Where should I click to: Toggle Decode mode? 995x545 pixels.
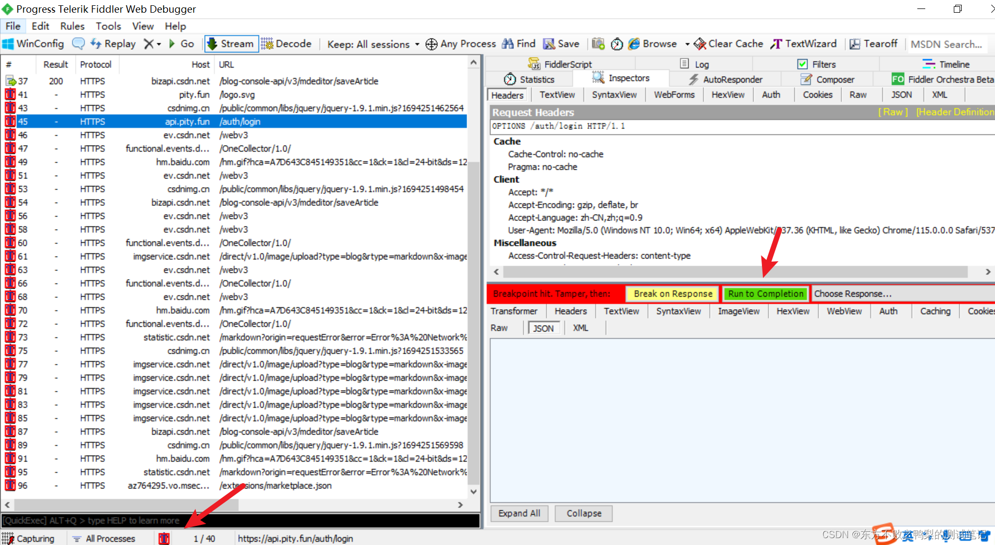(x=286, y=44)
